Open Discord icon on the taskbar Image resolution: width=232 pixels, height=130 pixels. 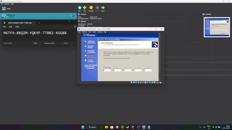pos(117,127)
